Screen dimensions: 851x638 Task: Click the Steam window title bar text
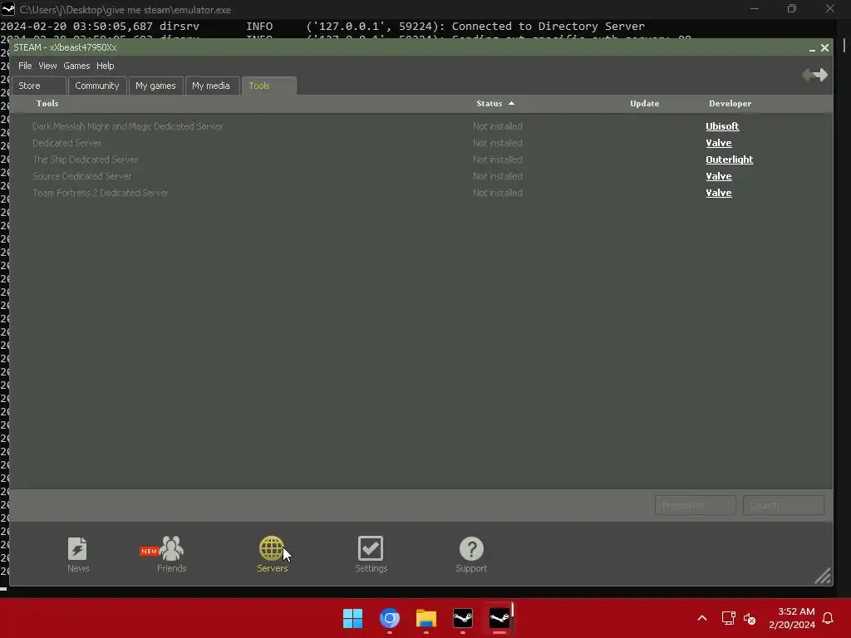pos(65,47)
